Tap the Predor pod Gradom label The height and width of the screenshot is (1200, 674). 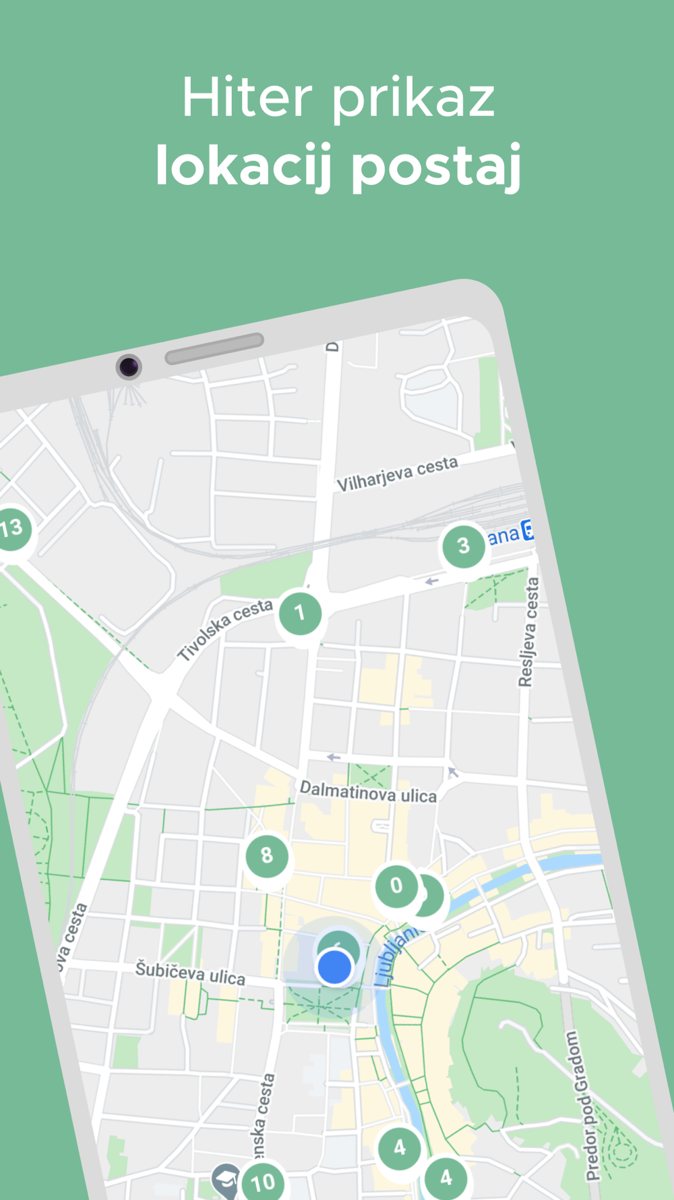pyautogui.click(x=581, y=1106)
